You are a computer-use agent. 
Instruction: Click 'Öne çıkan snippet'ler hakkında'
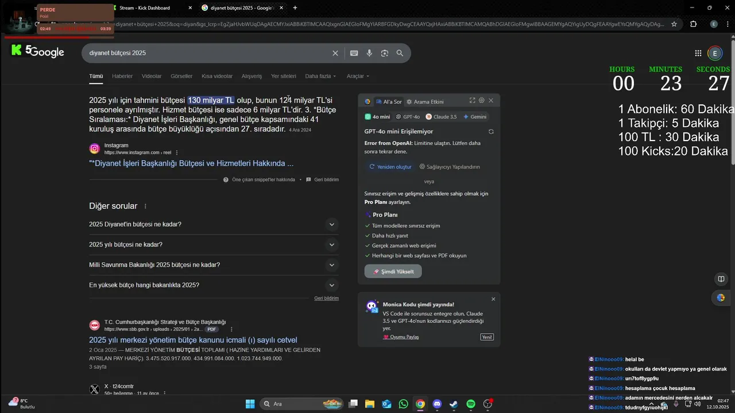click(x=259, y=180)
